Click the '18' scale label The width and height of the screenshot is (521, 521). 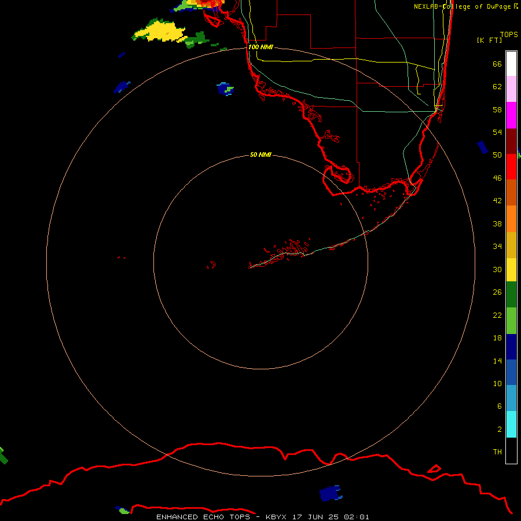point(497,338)
